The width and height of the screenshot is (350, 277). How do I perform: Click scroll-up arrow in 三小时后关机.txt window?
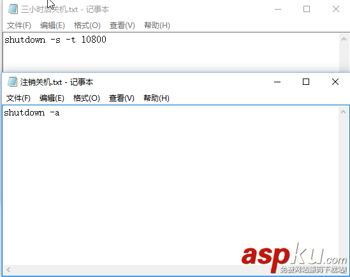tap(344, 40)
